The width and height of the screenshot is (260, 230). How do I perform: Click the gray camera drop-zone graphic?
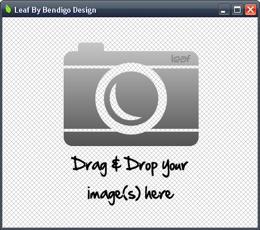point(131,94)
